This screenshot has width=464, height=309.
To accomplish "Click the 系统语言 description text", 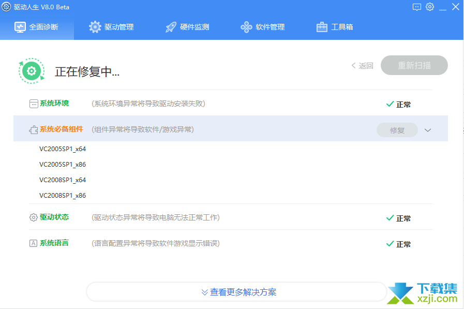I will [156, 243].
